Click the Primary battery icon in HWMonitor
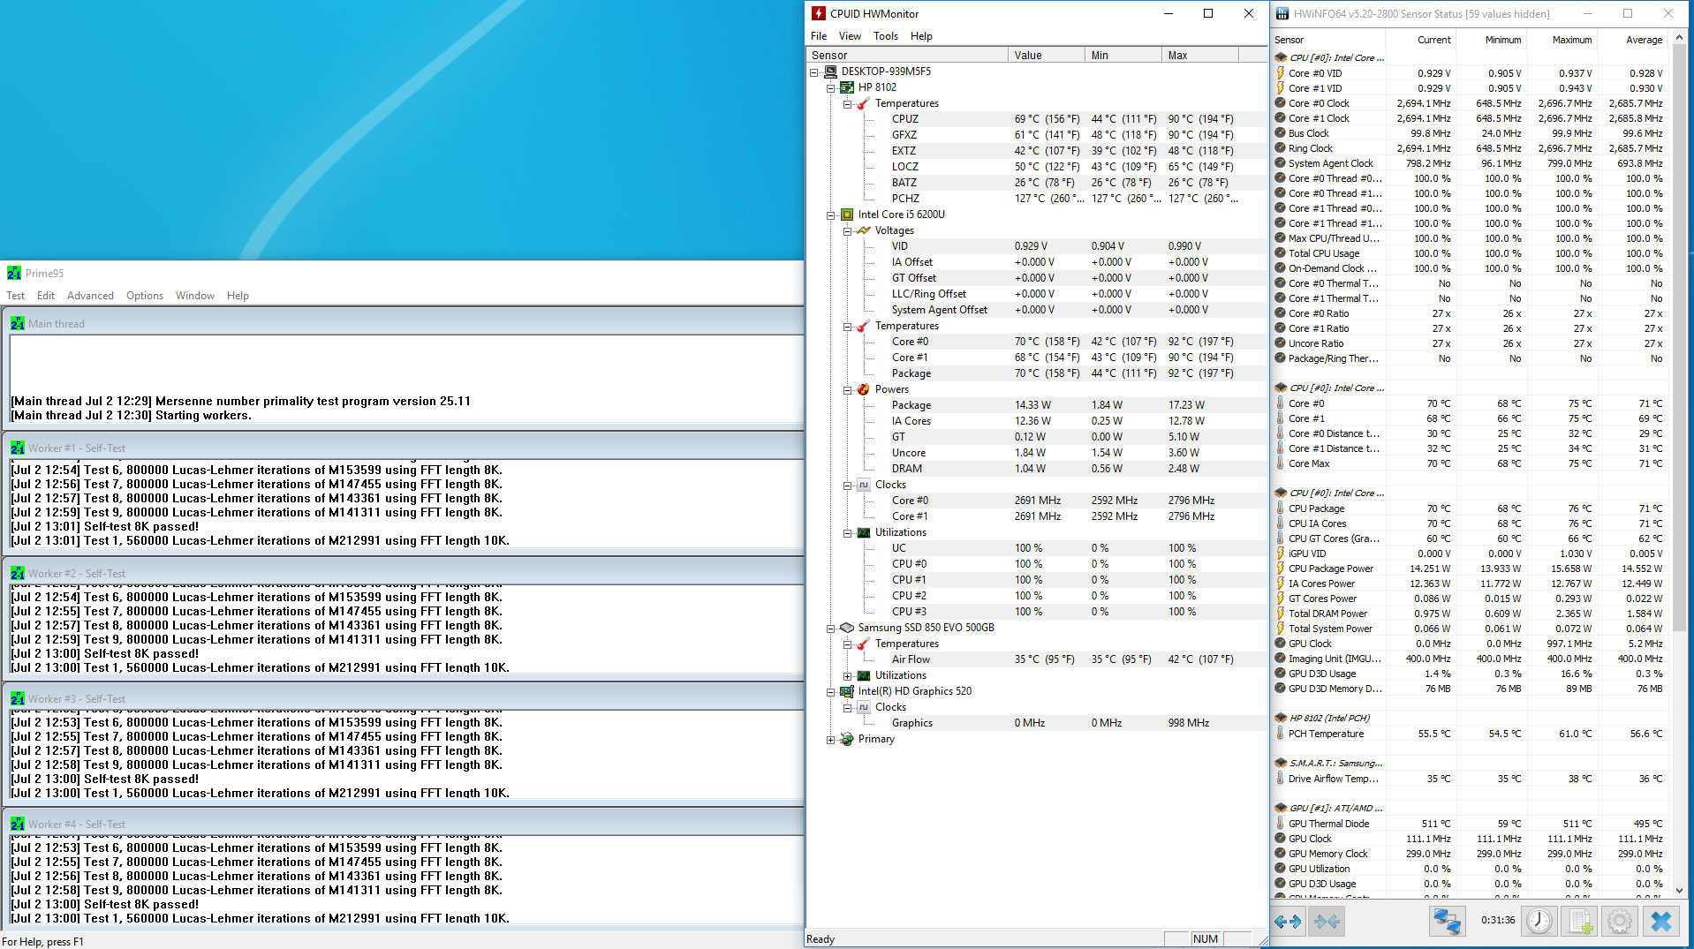1694x949 pixels. click(847, 739)
